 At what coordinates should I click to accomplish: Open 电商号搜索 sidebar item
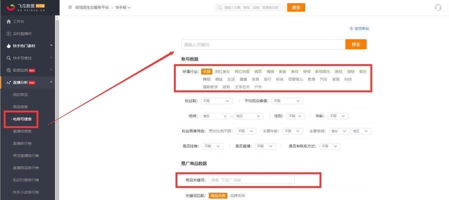click(x=22, y=119)
